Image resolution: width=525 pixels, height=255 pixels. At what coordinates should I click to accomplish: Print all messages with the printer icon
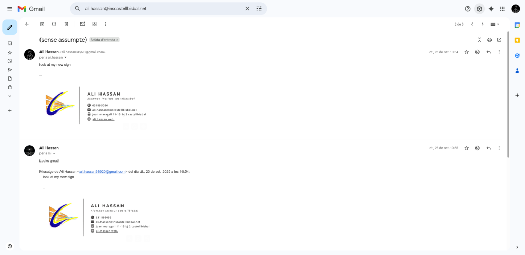click(x=489, y=40)
